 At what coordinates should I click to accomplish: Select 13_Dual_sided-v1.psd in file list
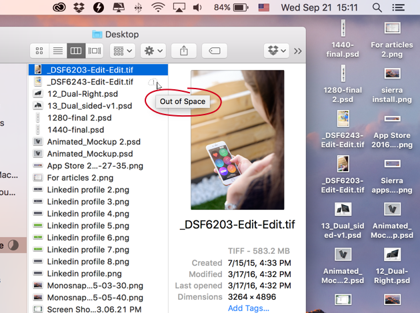click(x=98, y=106)
